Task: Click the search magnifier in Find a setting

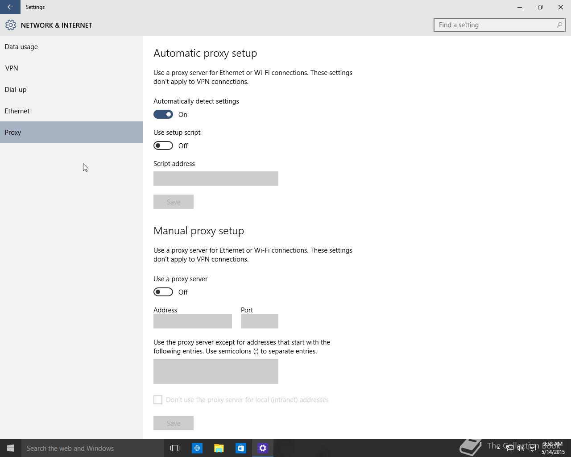Action: pos(559,25)
